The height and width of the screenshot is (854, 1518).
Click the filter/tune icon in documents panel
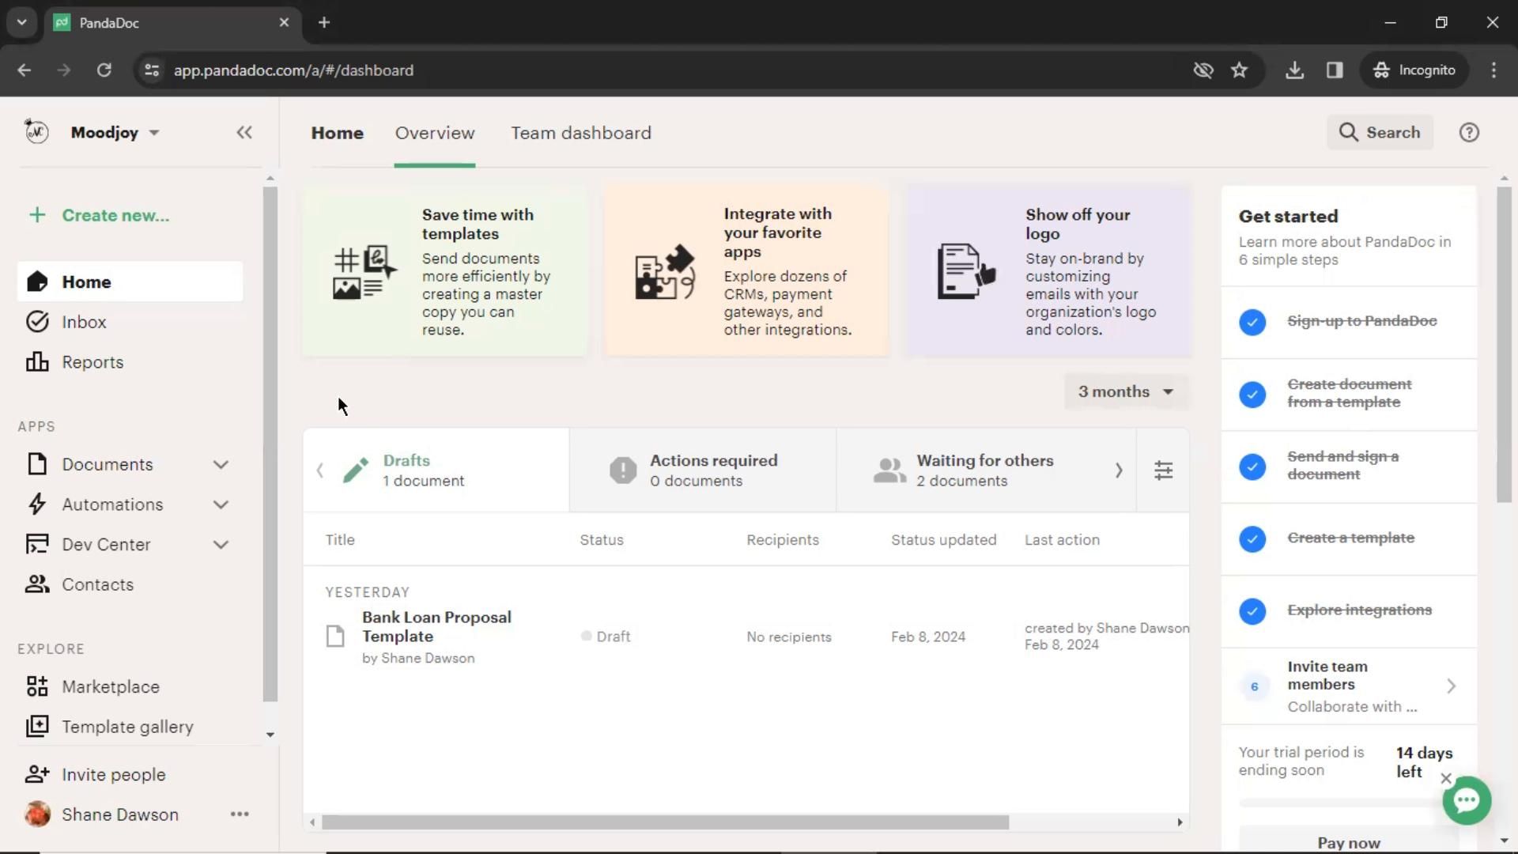pos(1164,470)
